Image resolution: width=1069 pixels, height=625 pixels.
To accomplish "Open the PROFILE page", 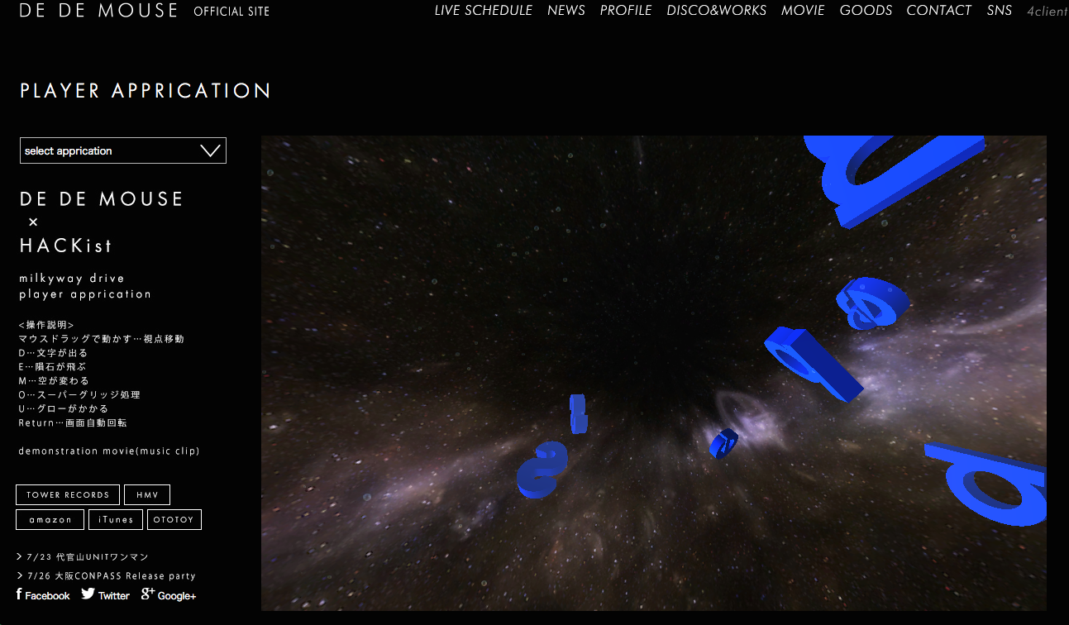I will [626, 11].
